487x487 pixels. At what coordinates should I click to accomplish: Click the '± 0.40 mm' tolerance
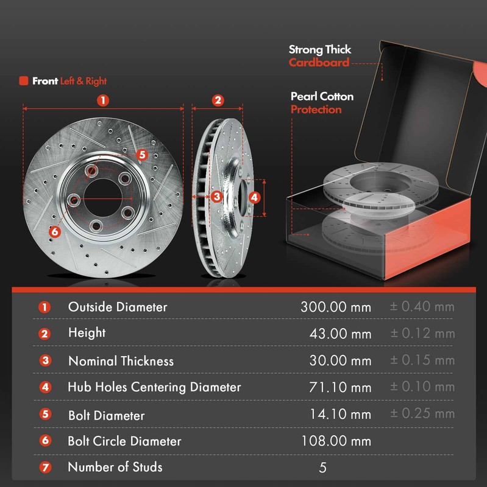[422, 307]
